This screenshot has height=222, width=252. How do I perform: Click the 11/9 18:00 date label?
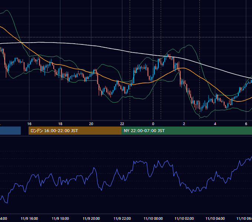point(60,218)
